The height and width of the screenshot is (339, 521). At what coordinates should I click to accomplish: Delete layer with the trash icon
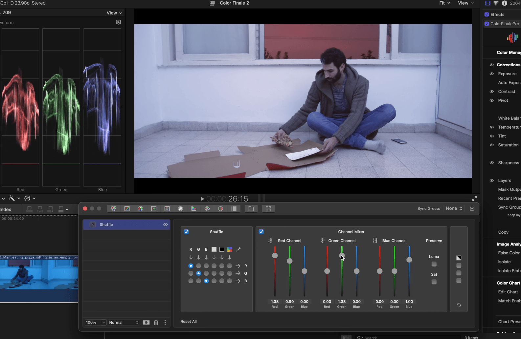tap(156, 323)
